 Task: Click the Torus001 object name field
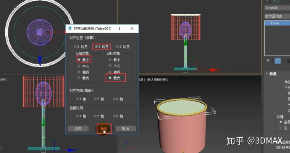point(277,8)
